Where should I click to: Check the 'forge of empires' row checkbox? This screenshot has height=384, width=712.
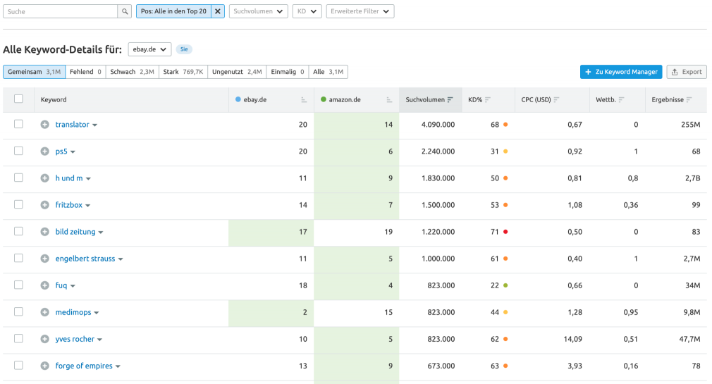(x=18, y=365)
